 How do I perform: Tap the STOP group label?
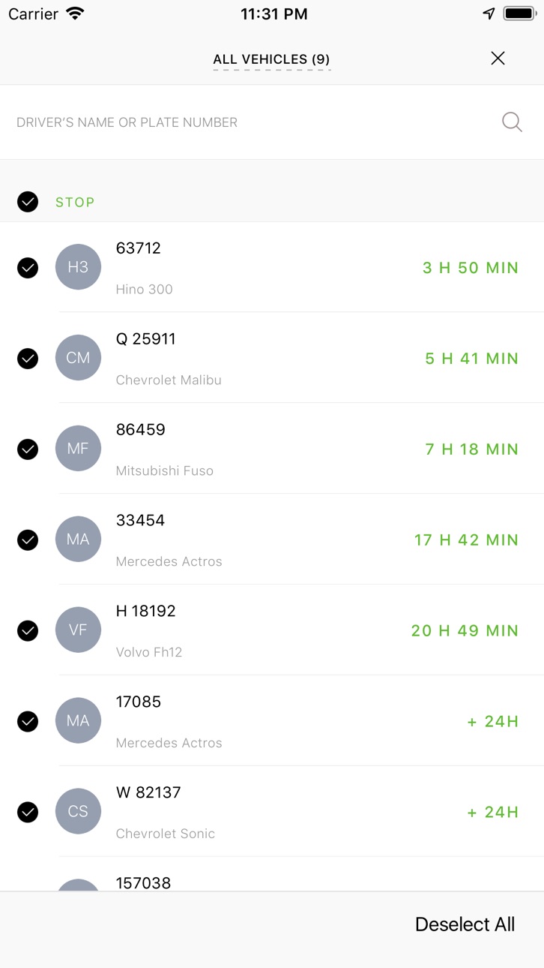[75, 203]
